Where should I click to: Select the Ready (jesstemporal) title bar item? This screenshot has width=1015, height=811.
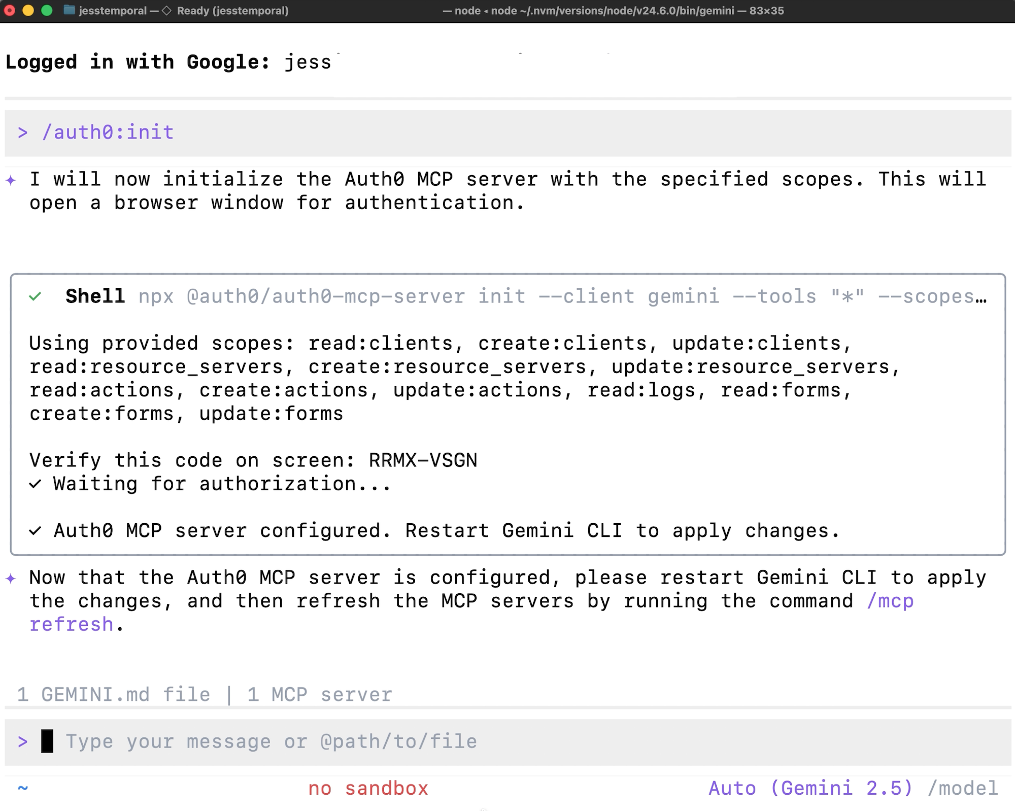[233, 10]
